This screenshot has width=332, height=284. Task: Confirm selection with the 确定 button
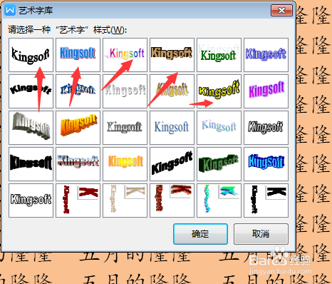pyautogui.click(x=200, y=234)
